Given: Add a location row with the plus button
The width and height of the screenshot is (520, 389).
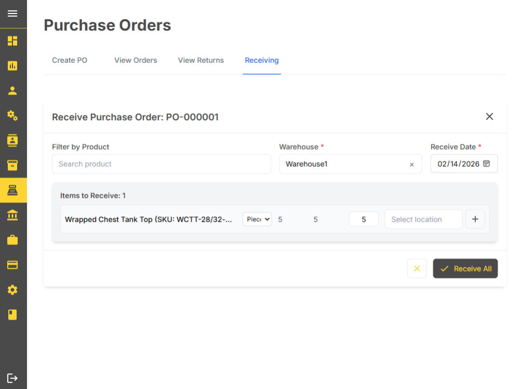Looking at the screenshot, I should point(475,219).
